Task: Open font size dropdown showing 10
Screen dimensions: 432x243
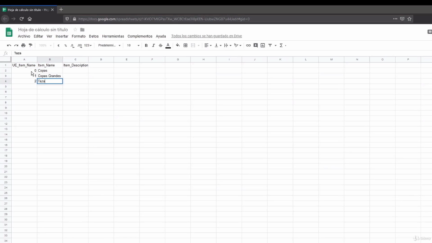Action: click(133, 45)
